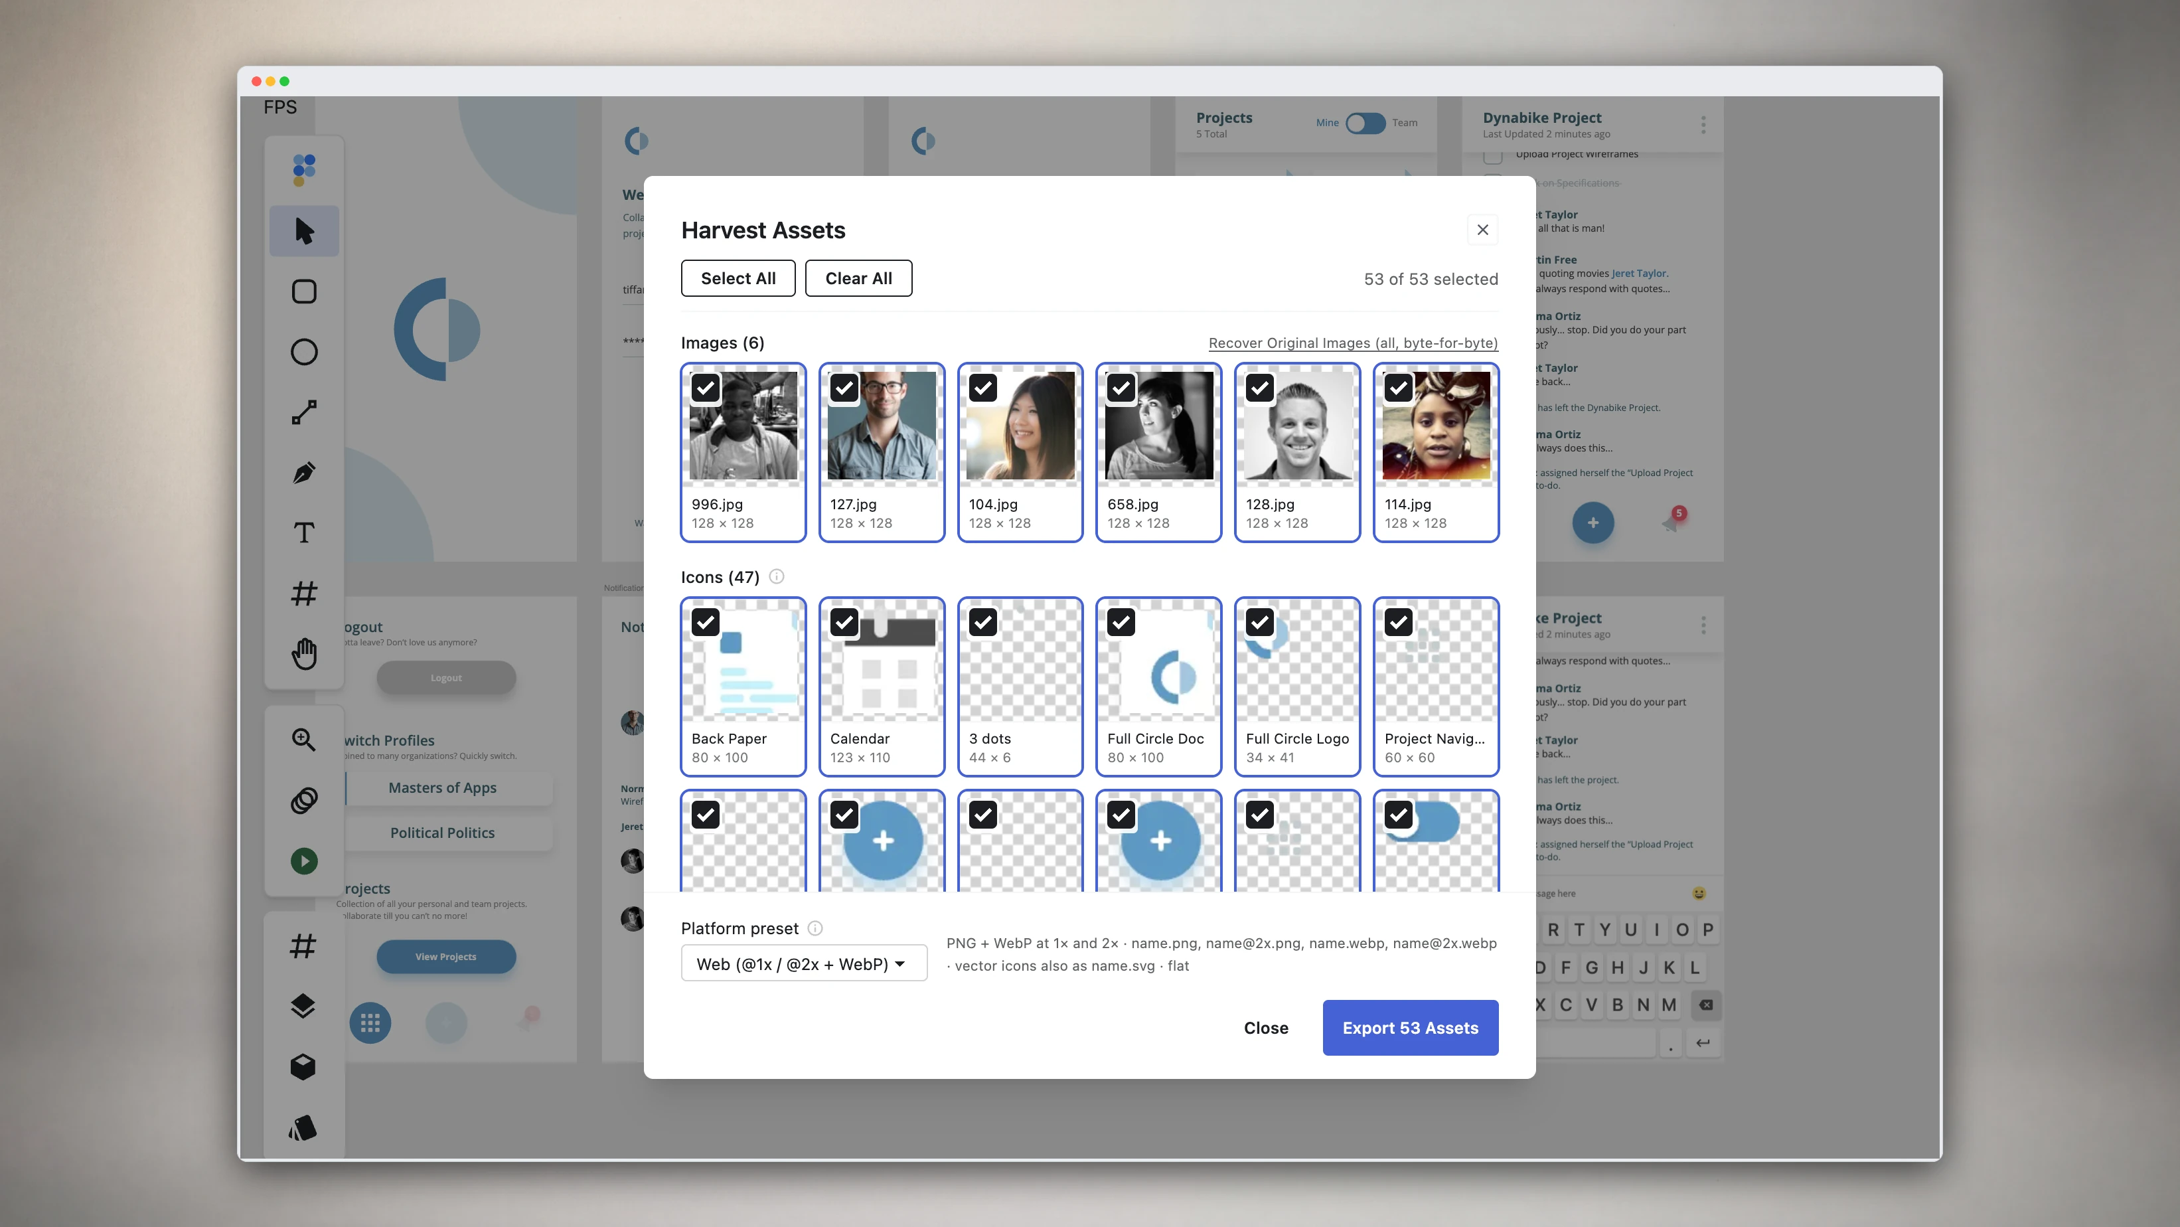Screen dimensions: 2180x1227
Task: Click the Back Paper icon thumbnail
Action: coord(743,660)
